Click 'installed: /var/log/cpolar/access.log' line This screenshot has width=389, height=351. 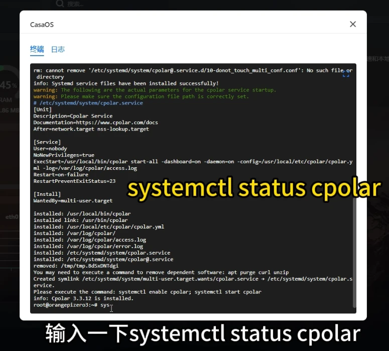tap(89, 240)
